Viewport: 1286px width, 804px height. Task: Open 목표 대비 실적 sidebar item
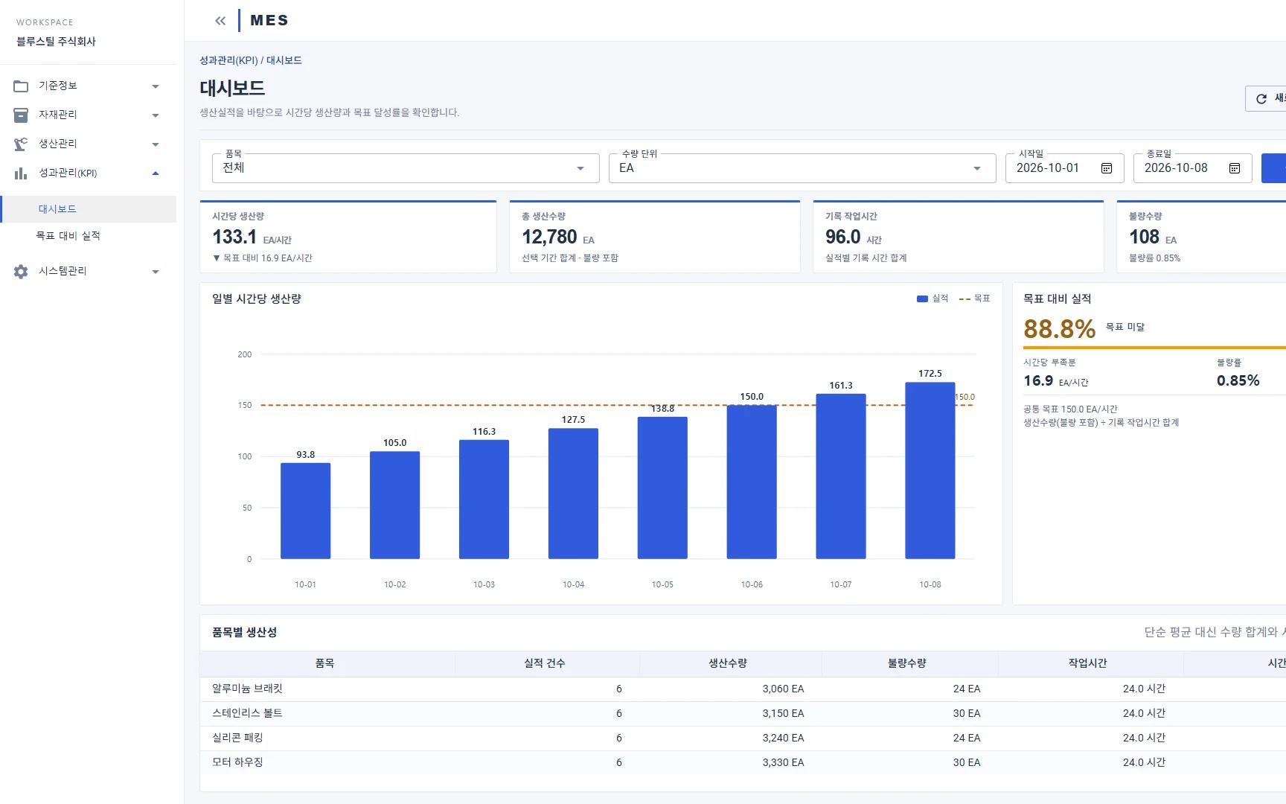tap(89, 236)
